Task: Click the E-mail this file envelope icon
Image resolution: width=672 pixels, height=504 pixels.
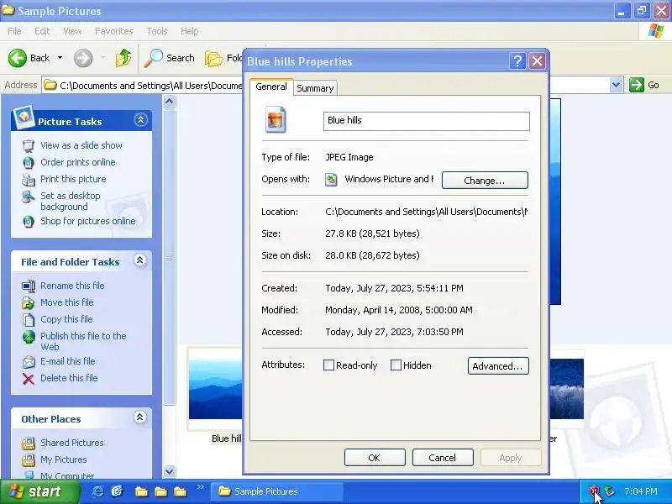Action: [x=29, y=362]
